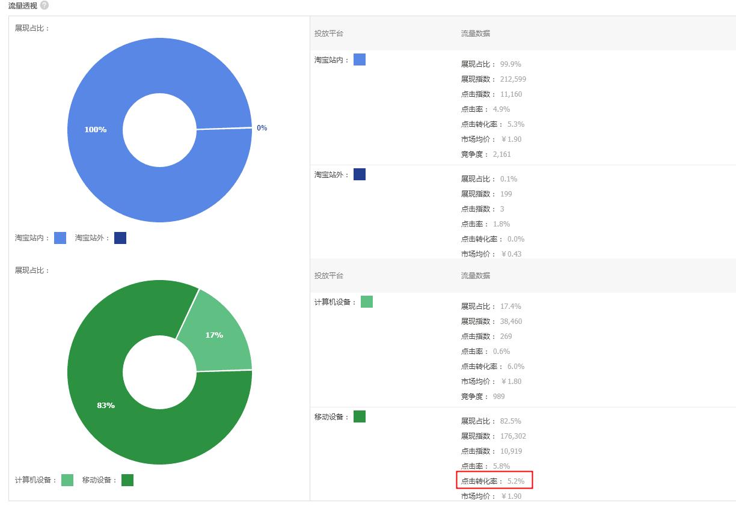Select the 淘宝站外 dark blue square in table
This screenshot has height=506, width=736.
coord(360,174)
